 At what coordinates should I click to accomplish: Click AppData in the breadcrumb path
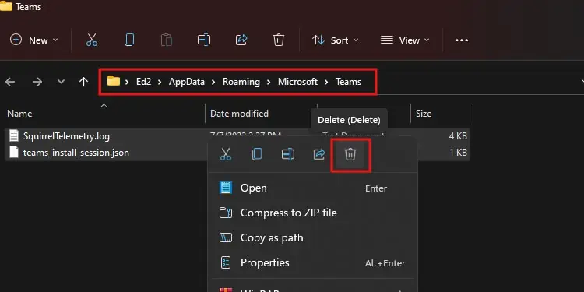187,82
